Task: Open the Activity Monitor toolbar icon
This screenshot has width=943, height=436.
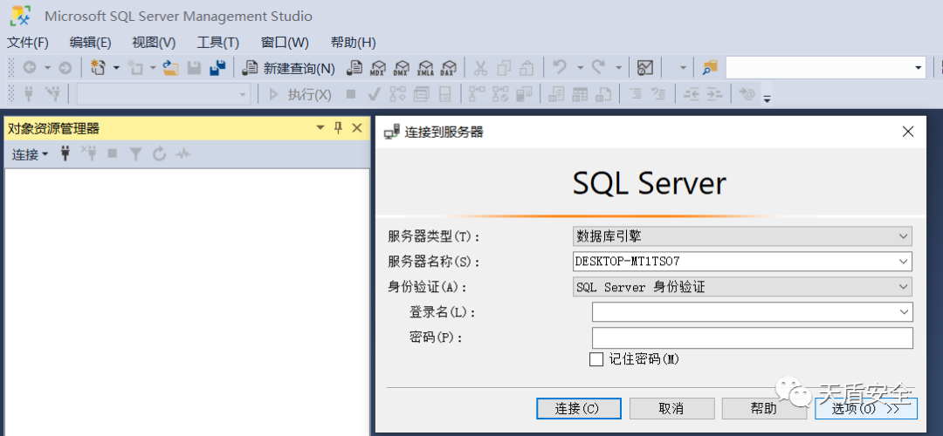Action: pyautogui.click(x=645, y=68)
